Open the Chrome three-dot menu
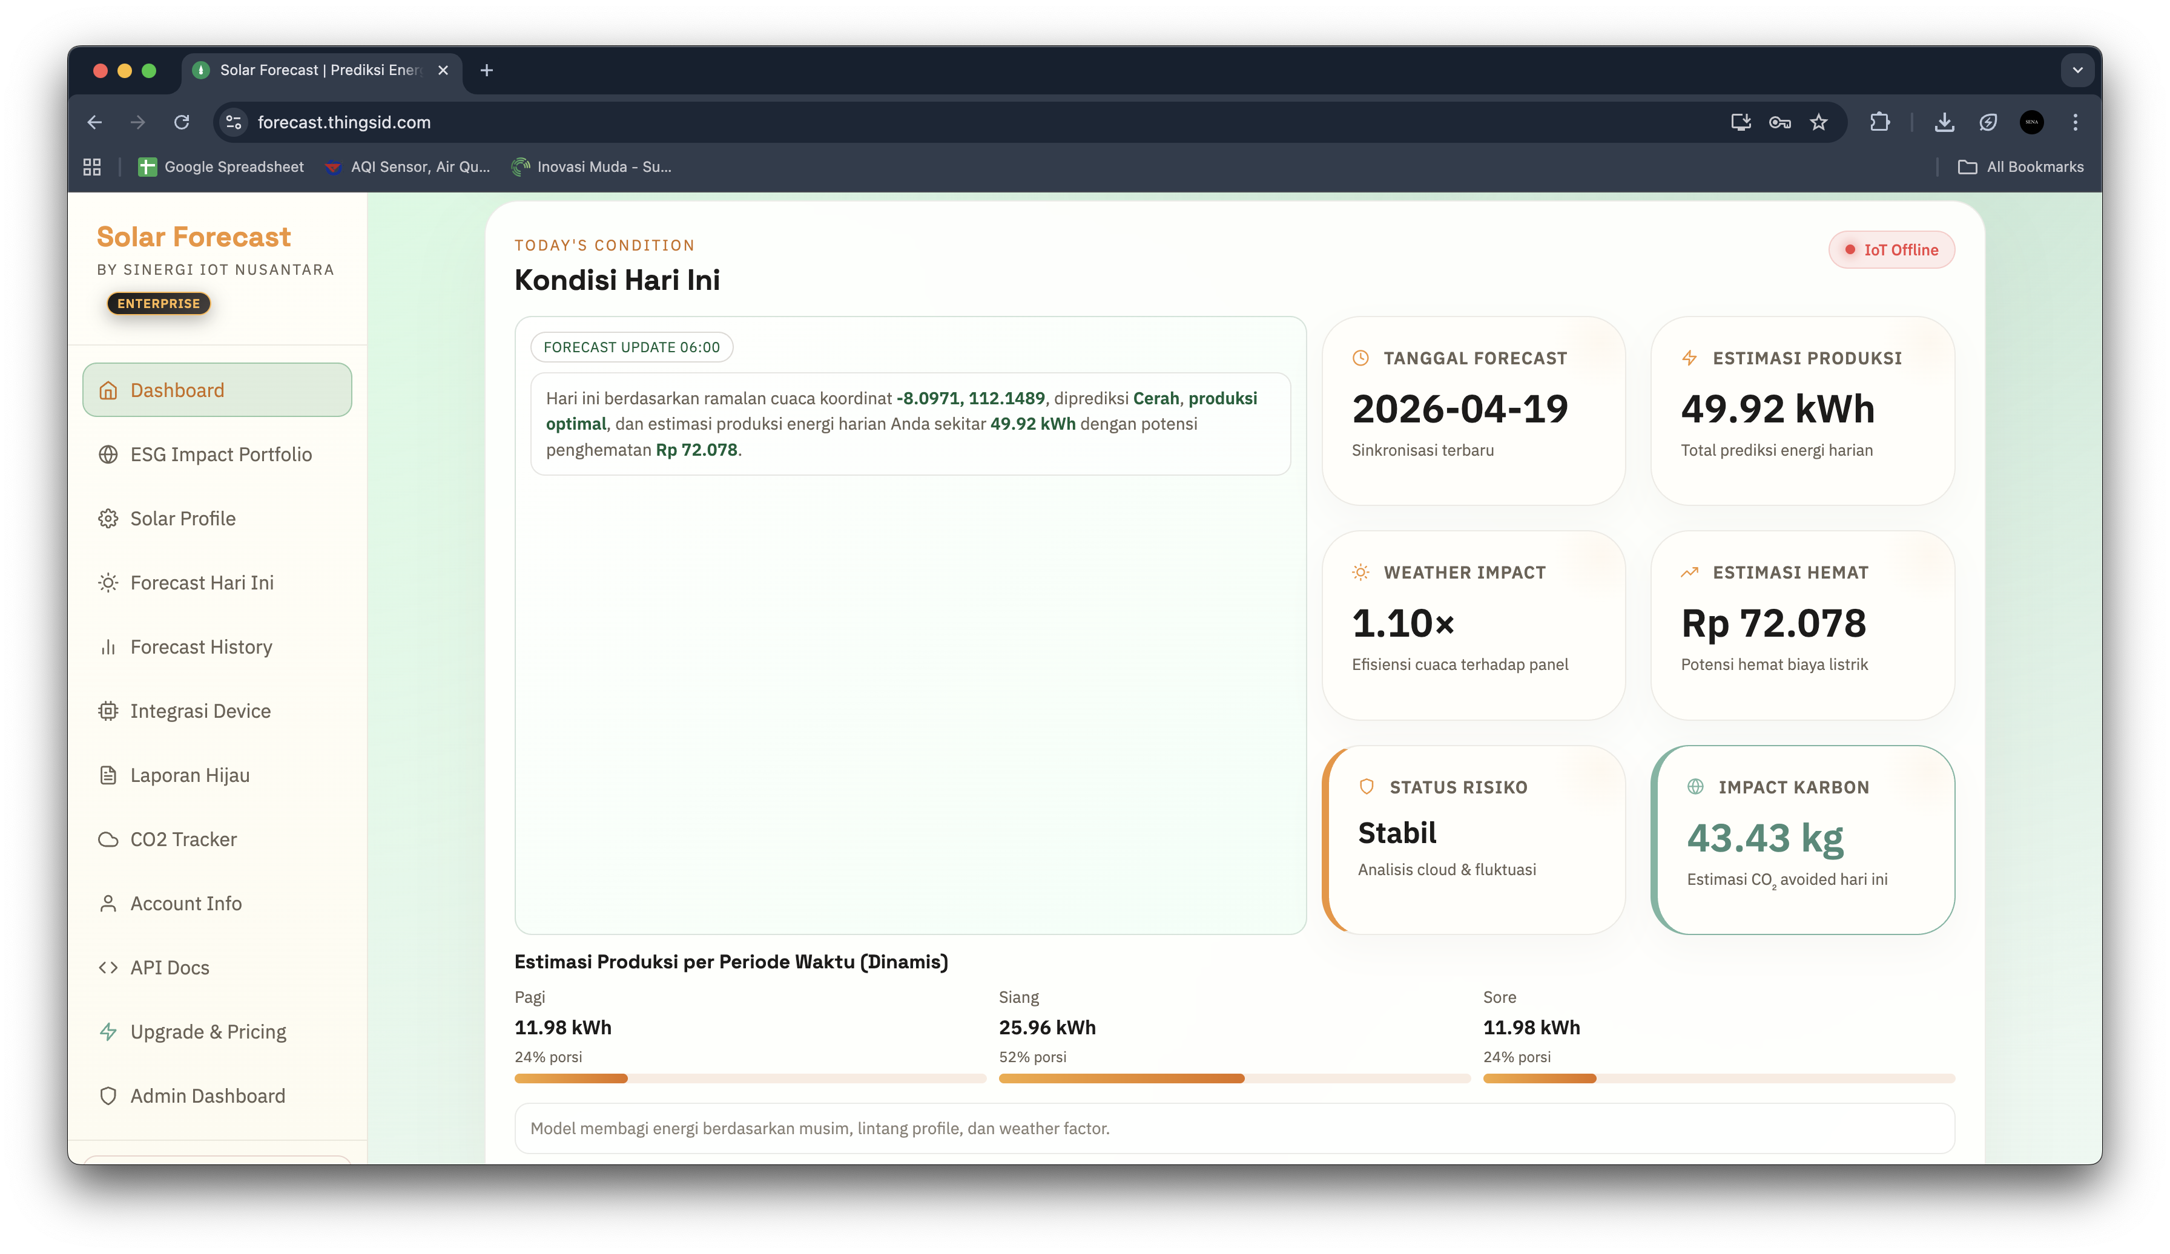 (x=2074, y=122)
